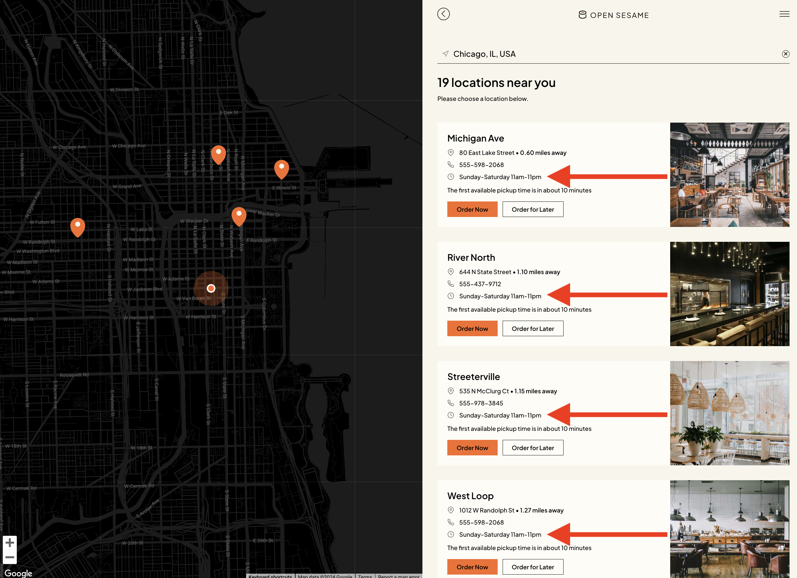
Task: Open River North restaurant photo
Action: [x=729, y=294]
